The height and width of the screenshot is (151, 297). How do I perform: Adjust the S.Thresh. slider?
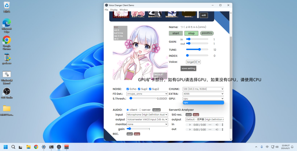[x=143, y=98]
